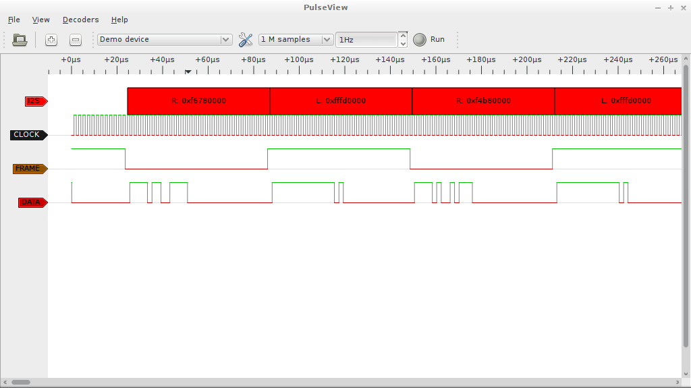
Task: Open the Decoders menu
Action: [x=80, y=20]
